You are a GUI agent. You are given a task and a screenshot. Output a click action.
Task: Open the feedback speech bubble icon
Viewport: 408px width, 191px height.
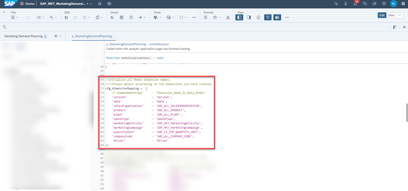(x=374, y=4)
